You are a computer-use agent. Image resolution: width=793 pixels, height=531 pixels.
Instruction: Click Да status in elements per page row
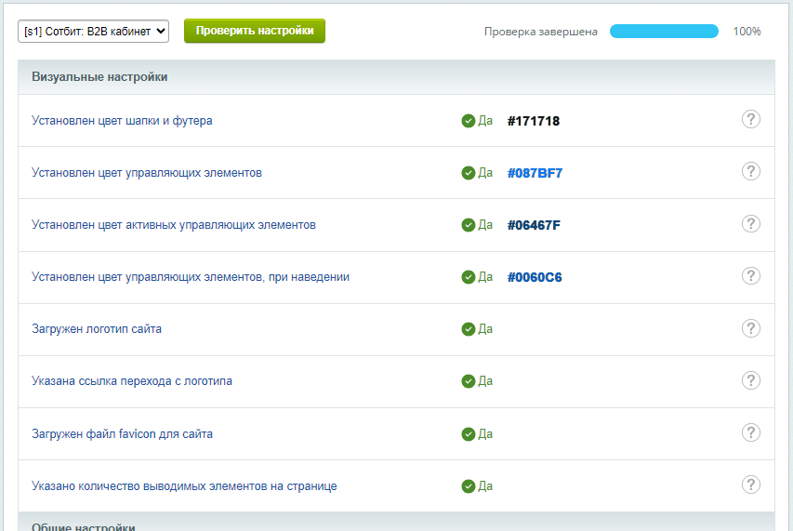click(x=485, y=486)
